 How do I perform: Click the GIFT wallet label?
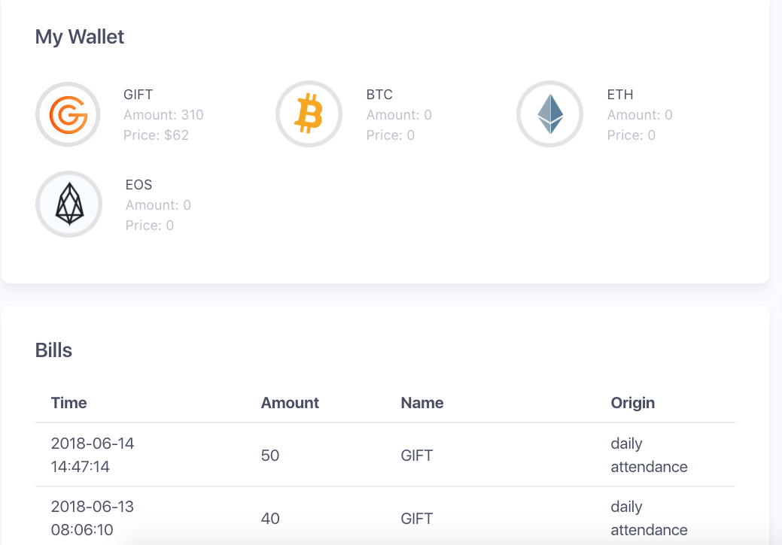138,95
